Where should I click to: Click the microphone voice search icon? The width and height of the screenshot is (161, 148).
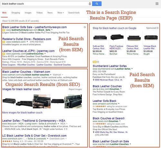click(90, 4)
